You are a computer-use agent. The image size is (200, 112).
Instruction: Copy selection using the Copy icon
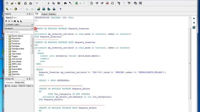click(x=53, y=3)
